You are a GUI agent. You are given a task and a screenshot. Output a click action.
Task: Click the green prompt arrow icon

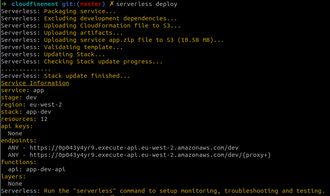click(x=4, y=4)
